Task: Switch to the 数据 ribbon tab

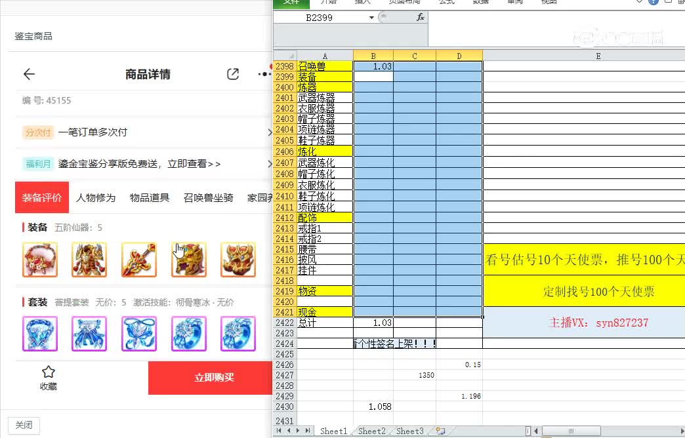Action: [480, 2]
